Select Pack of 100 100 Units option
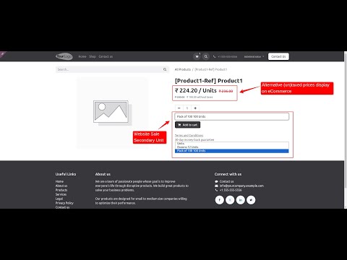Image resolution: width=347 pixels, height=260 pixels. [x=232, y=151]
